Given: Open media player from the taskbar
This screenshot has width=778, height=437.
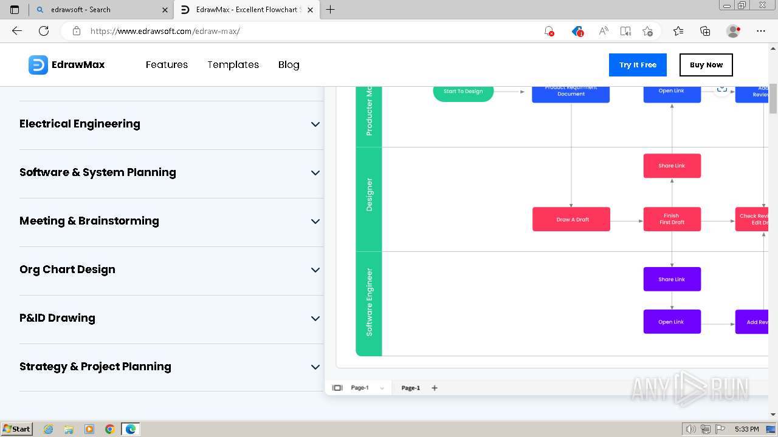Looking at the screenshot, I should pos(89,429).
